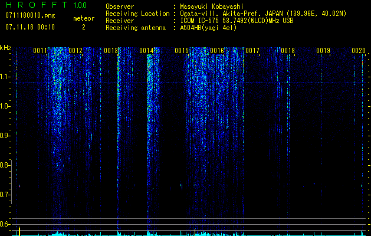Click the 0013 time marker
The width and height of the screenshot is (371, 236).
(x=111, y=51)
